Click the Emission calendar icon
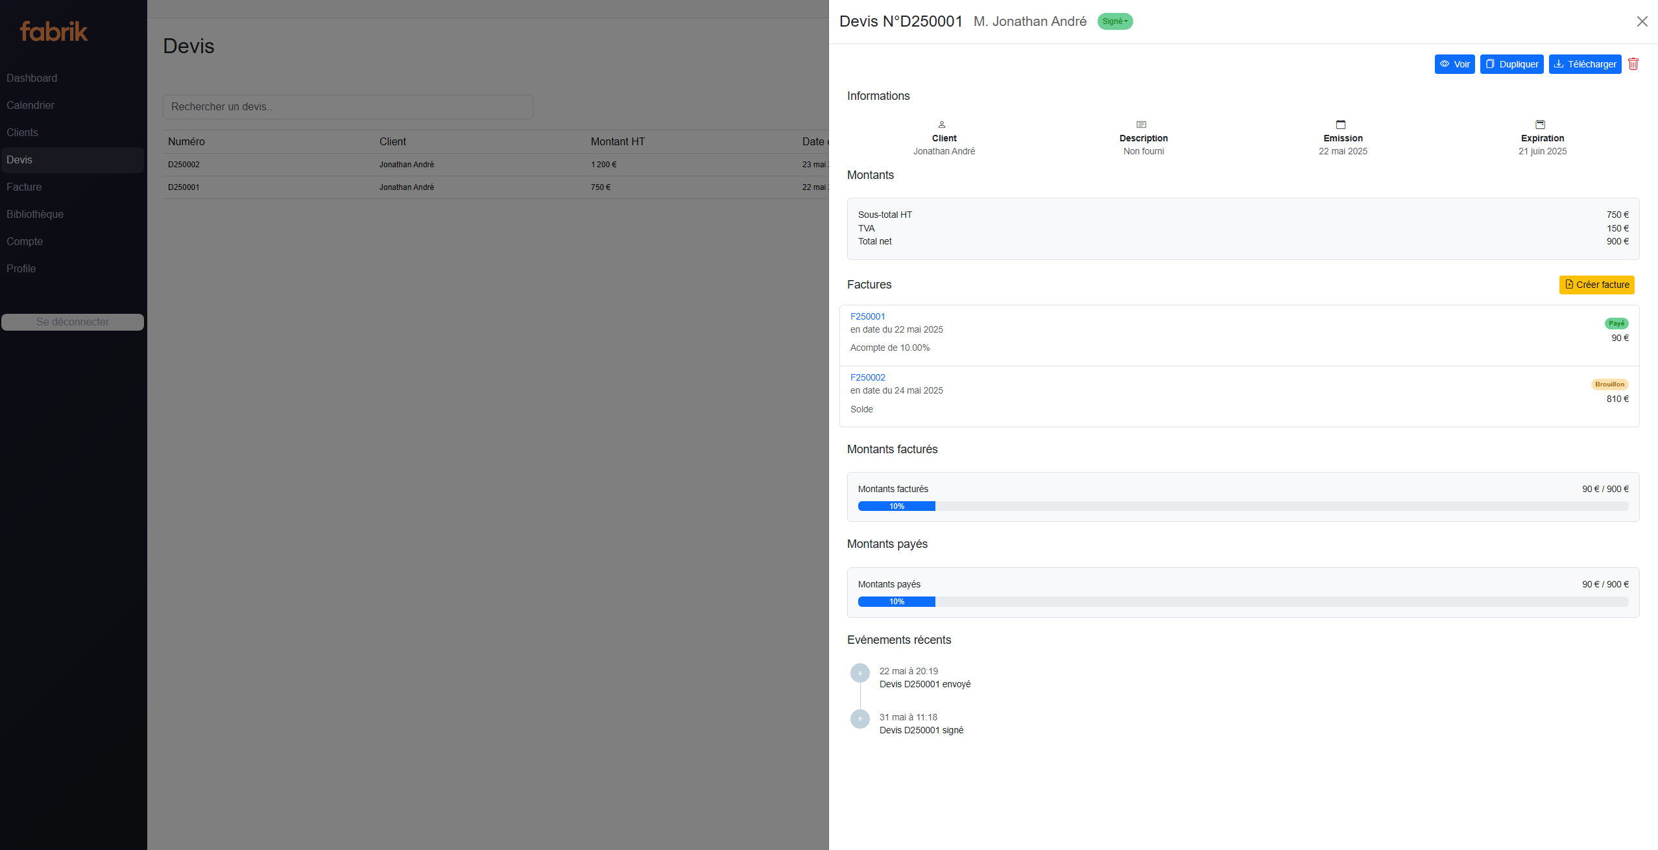 (x=1341, y=124)
